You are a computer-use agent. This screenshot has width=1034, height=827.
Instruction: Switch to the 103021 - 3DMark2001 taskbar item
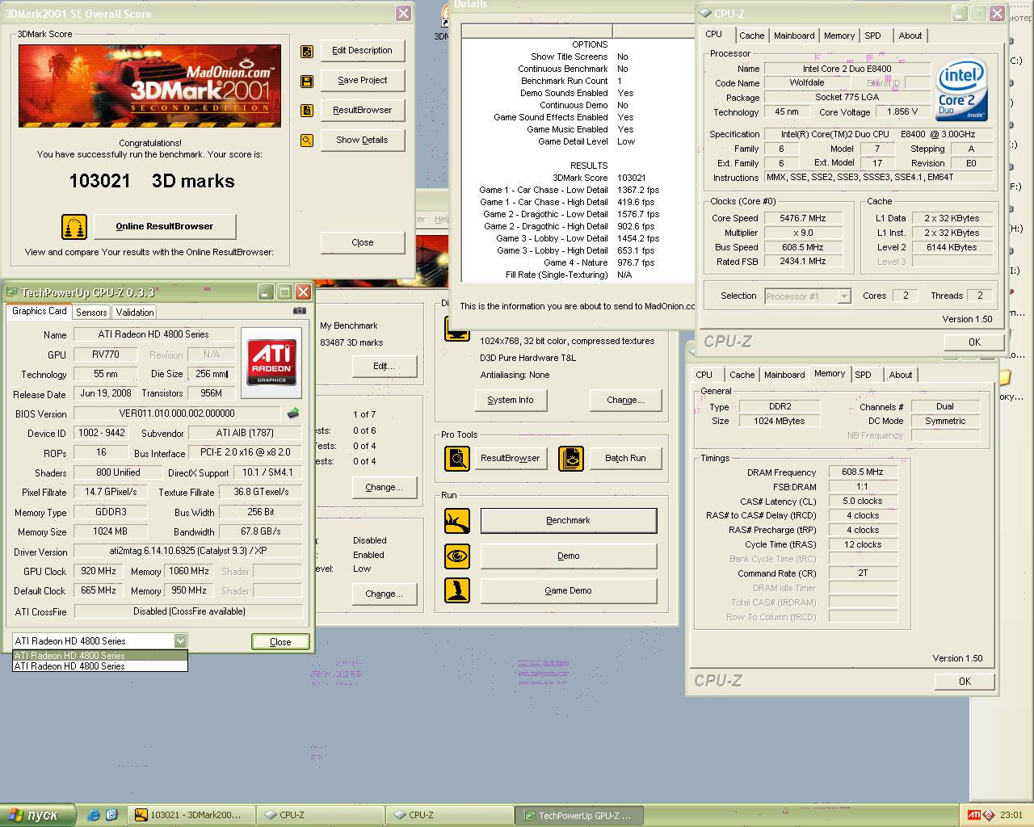[192, 815]
